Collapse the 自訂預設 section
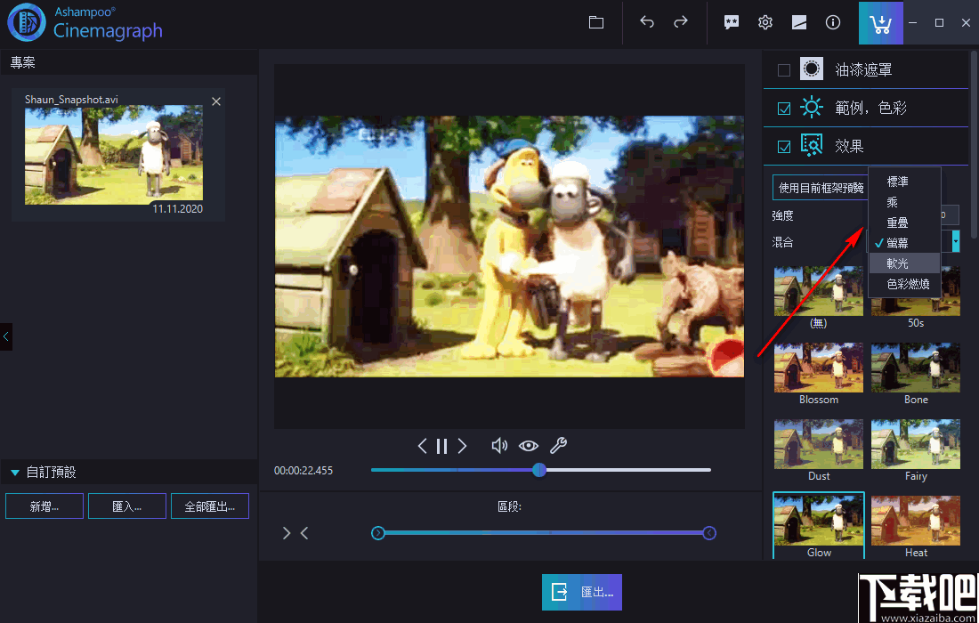Screen dimensions: 979x623 [x=14, y=472]
